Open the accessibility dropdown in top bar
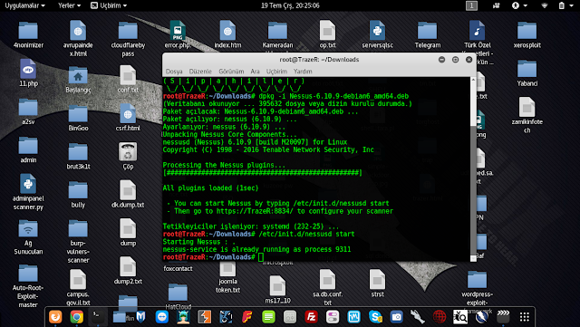Viewport: 580px width, 327px height. [519, 5]
